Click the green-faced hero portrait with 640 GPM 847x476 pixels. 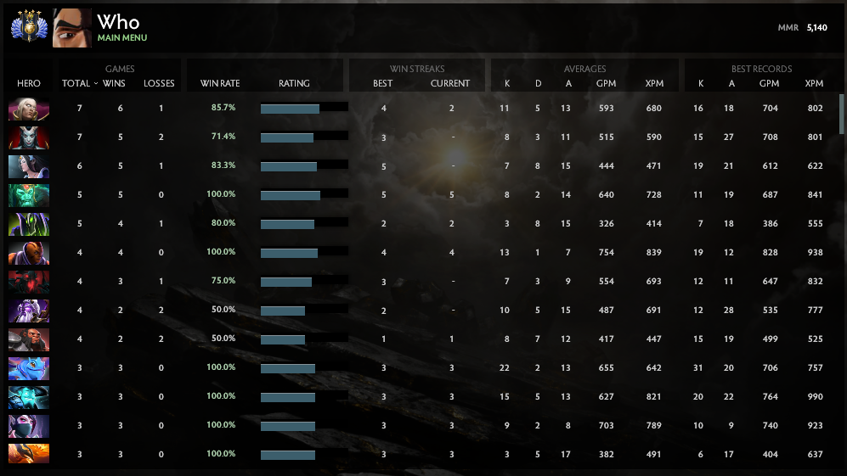29,195
